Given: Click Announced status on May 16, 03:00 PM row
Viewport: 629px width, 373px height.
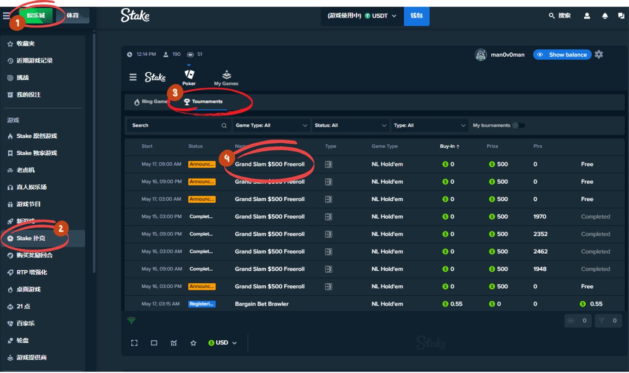Looking at the screenshot, I should pos(202,286).
